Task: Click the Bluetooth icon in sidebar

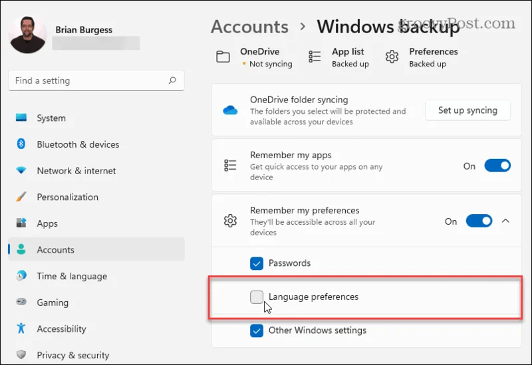Action: coord(21,144)
